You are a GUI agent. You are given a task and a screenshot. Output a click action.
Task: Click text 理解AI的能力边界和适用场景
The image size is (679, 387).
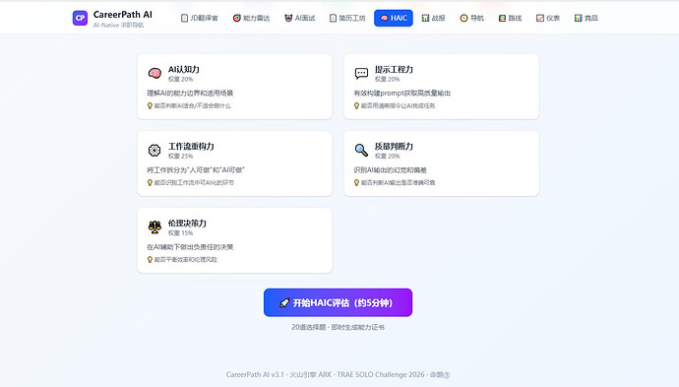[190, 94]
